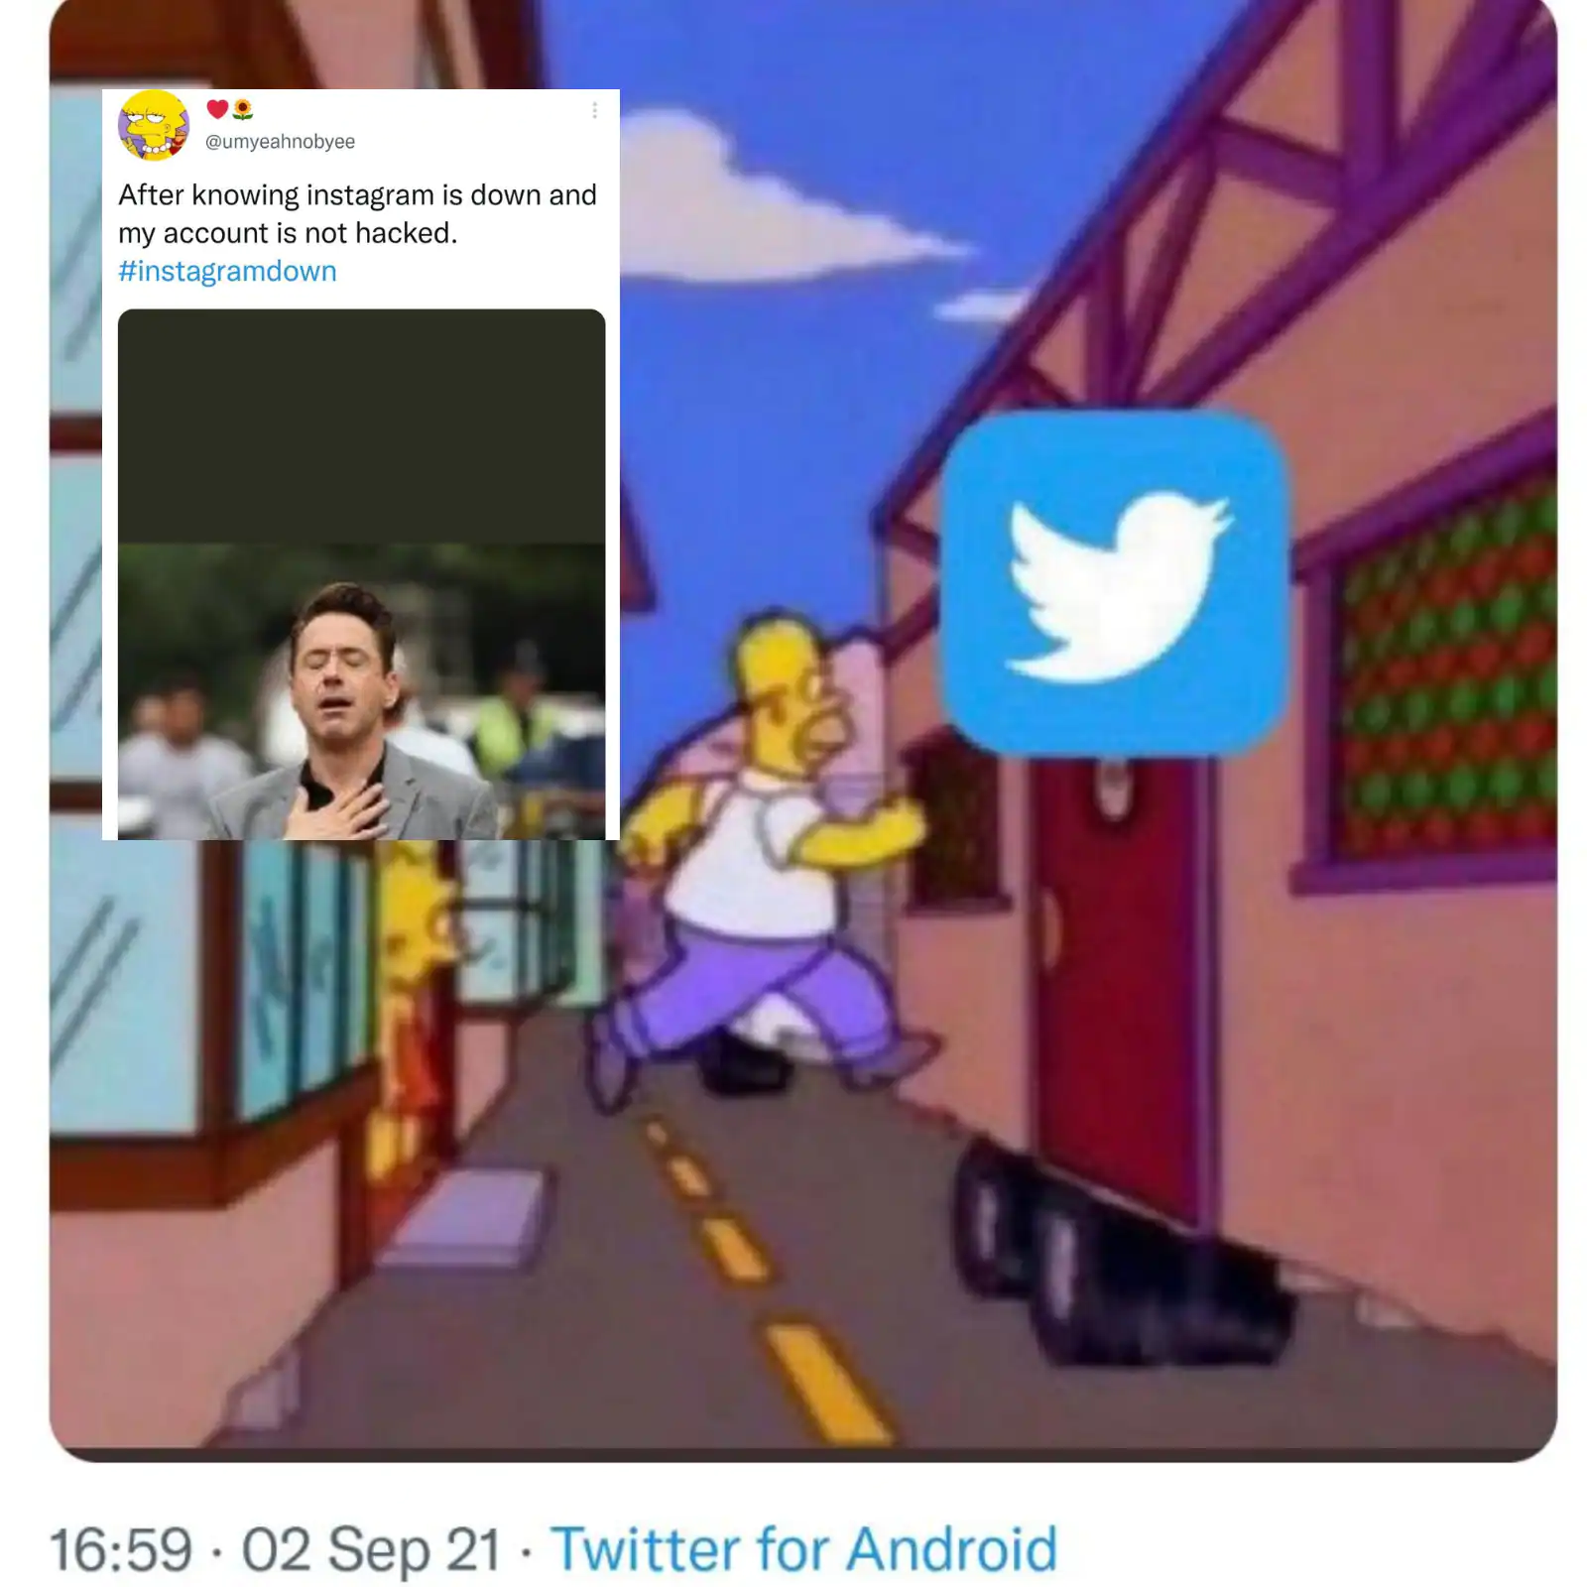Open the @umyeahnobyee profile handle
This screenshot has width=1587, height=1587.
tap(280, 142)
